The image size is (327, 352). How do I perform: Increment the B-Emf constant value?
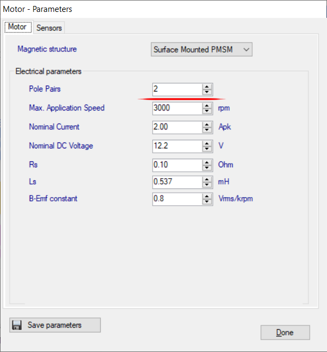click(207, 197)
